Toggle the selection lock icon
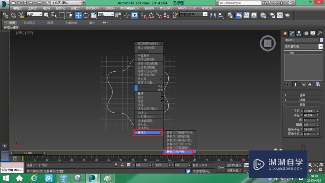 [x=122, y=165]
